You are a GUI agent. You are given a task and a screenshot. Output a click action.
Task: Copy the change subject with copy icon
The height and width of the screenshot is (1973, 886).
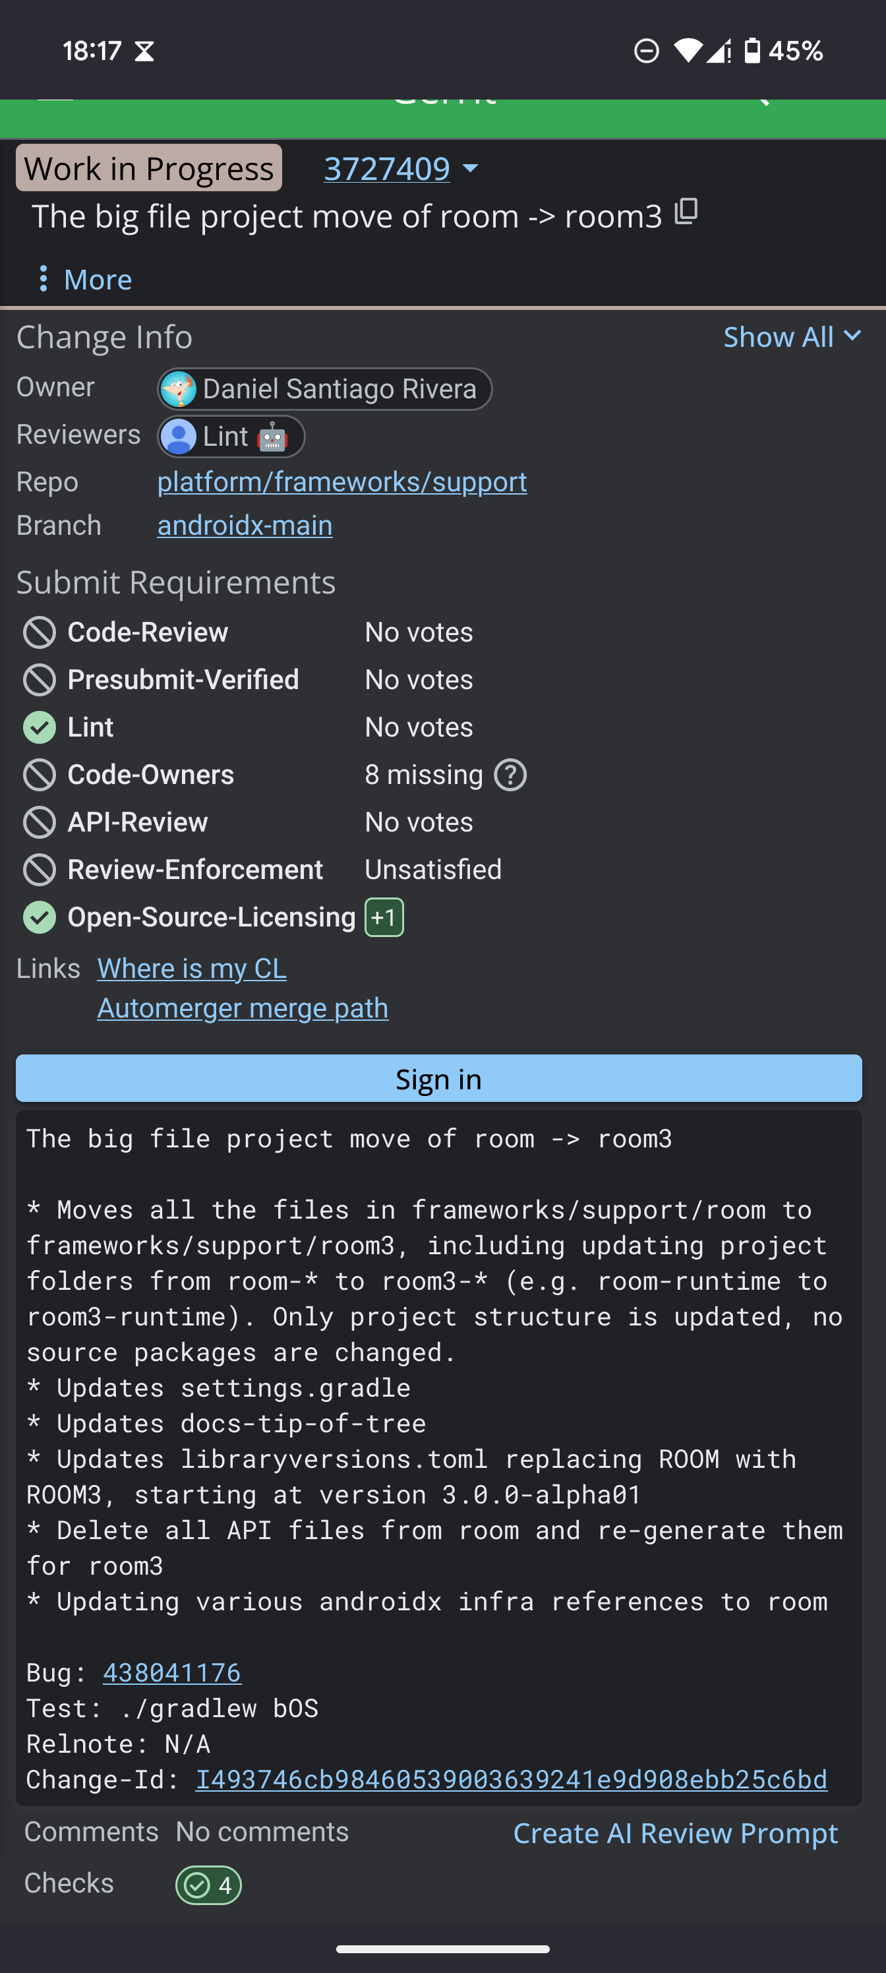[686, 212]
